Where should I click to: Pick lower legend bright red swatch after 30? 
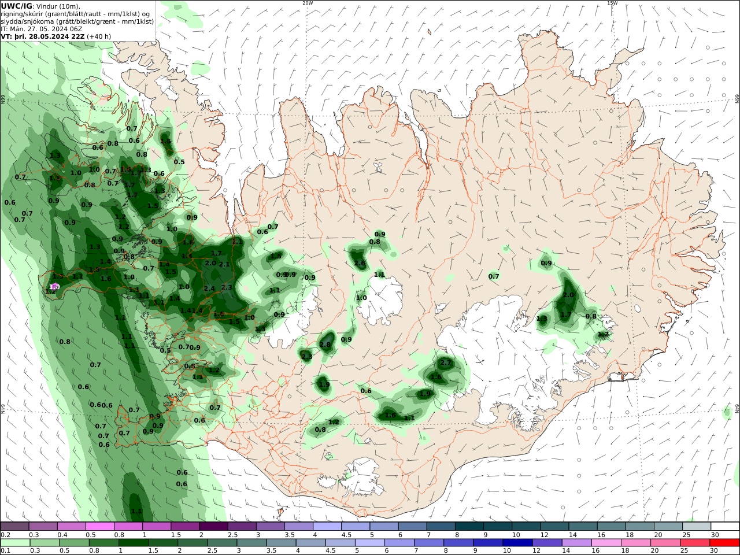coord(724,542)
